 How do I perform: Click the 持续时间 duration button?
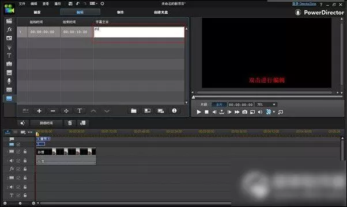click(46, 123)
